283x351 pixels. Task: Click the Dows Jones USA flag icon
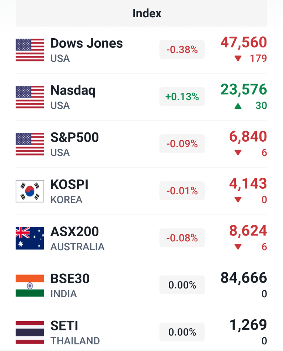point(30,50)
